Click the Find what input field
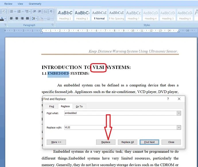The image size is (198, 167). click(x=121, y=113)
